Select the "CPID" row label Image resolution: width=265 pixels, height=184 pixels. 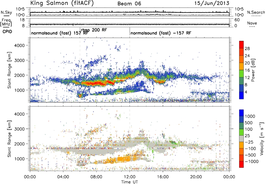coord(7,32)
